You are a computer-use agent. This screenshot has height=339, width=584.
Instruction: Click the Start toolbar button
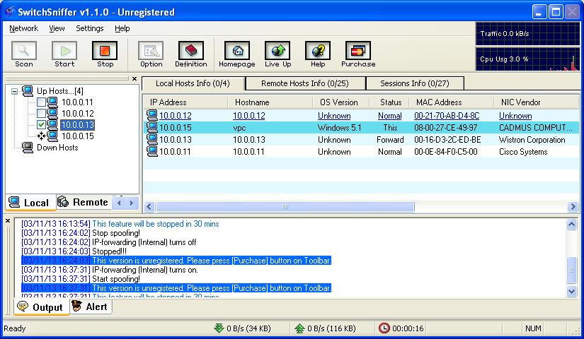[64, 51]
